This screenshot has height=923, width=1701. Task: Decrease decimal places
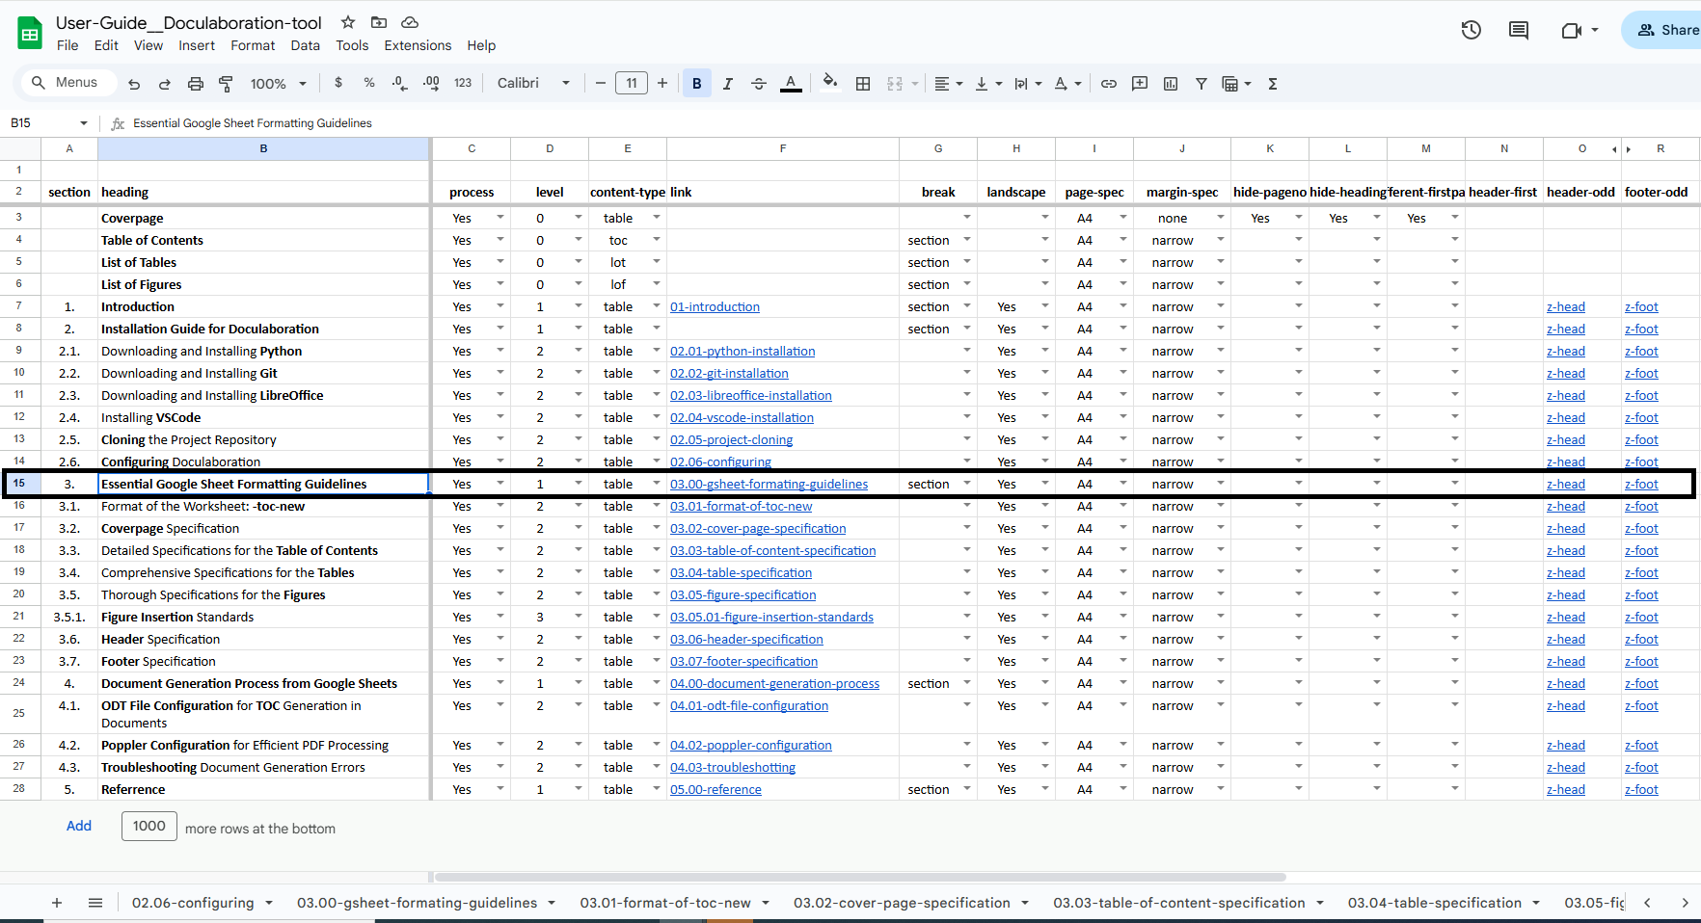(400, 83)
